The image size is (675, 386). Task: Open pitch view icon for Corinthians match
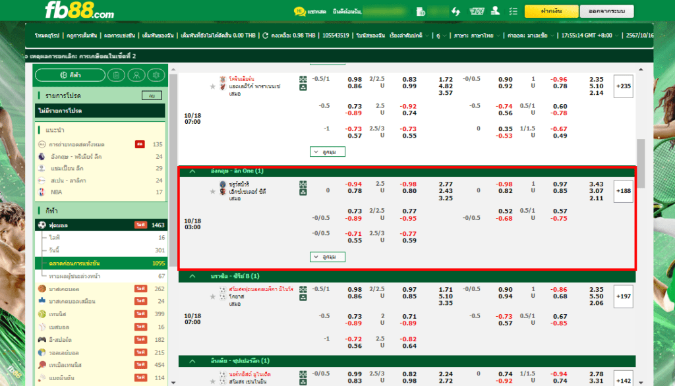coord(303,79)
